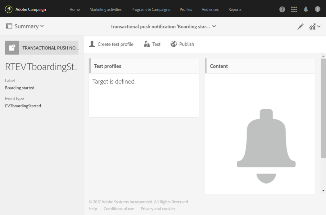
Task: Click the transactional push notification tile icon
Action: 12,48
